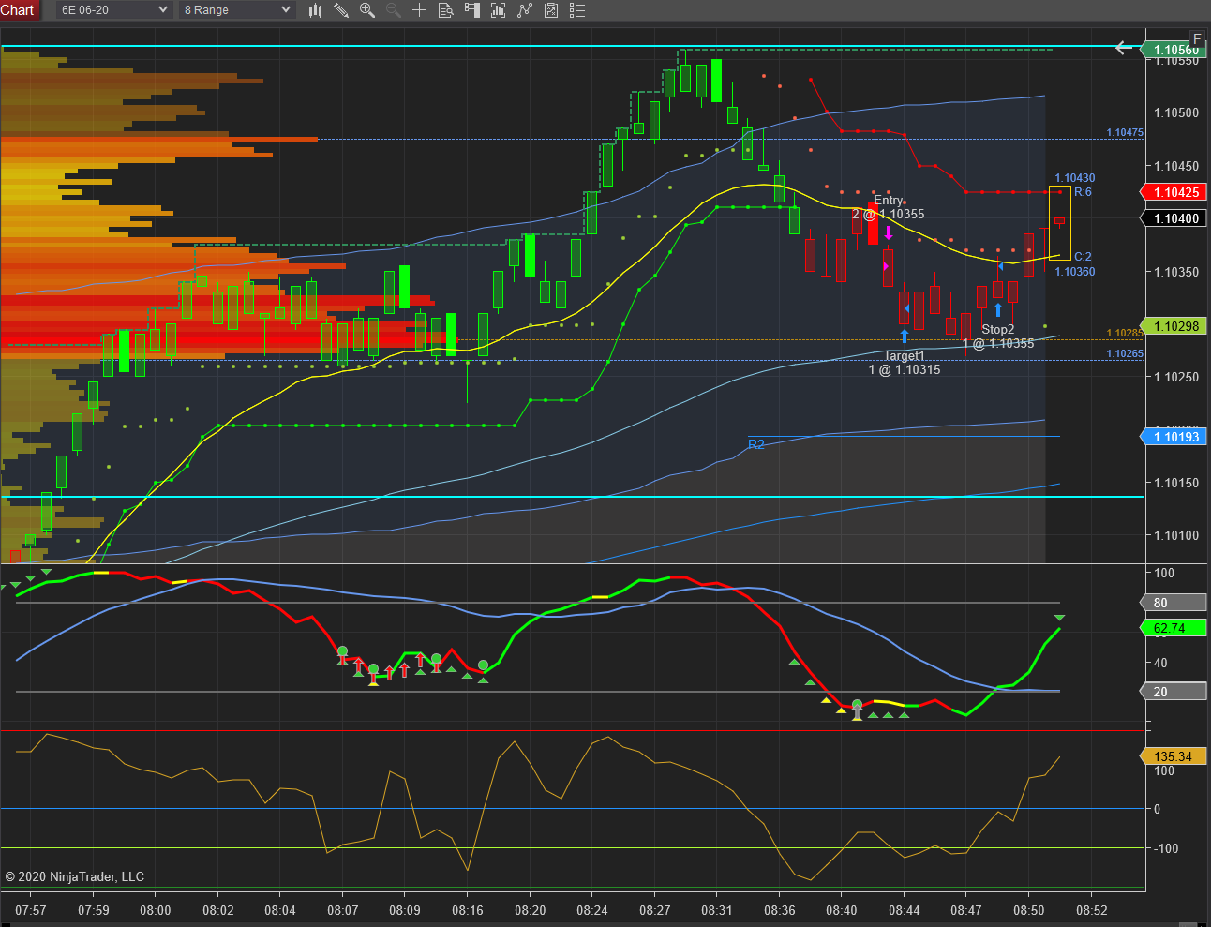Click the 1.10150 price axis label

click(1176, 484)
